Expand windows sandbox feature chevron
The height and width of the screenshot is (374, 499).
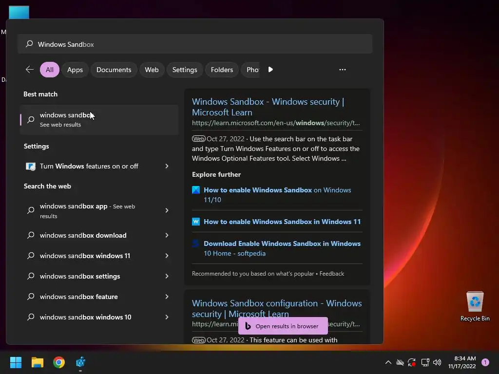167,297
